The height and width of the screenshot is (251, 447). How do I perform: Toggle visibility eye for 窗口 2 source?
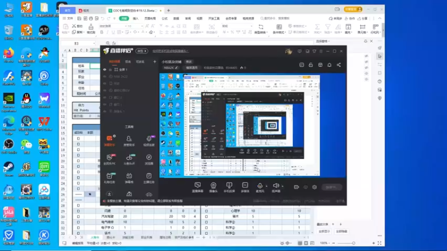point(104,97)
